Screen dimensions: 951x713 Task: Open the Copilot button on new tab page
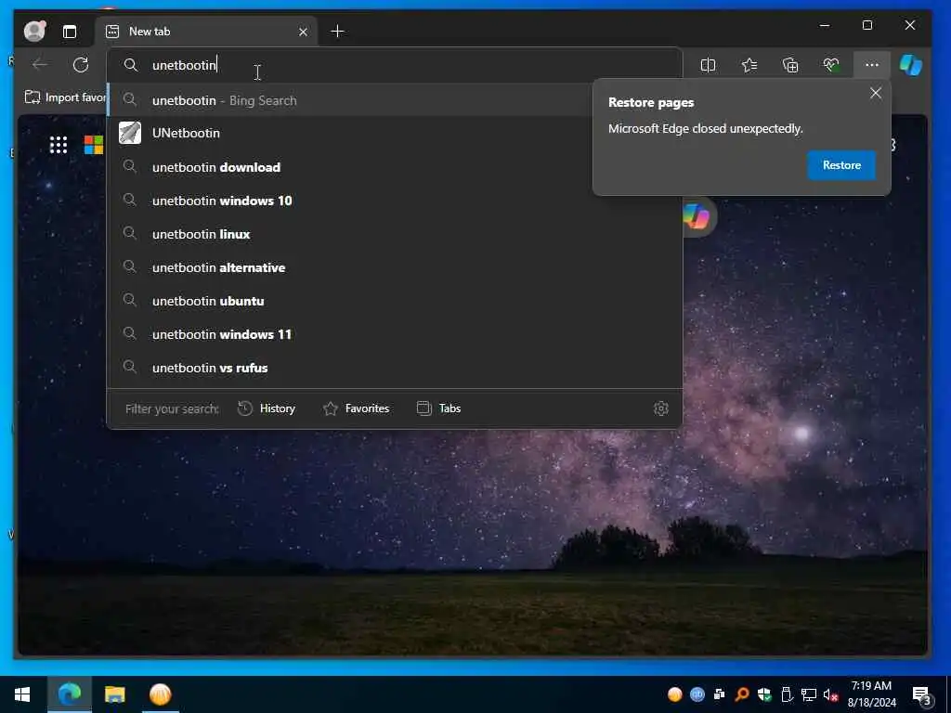696,216
